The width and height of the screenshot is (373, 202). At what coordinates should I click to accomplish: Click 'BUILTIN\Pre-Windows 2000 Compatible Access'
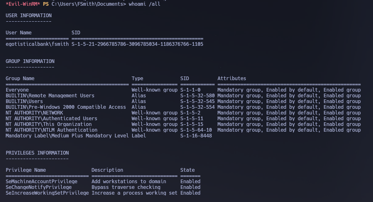click(66, 107)
